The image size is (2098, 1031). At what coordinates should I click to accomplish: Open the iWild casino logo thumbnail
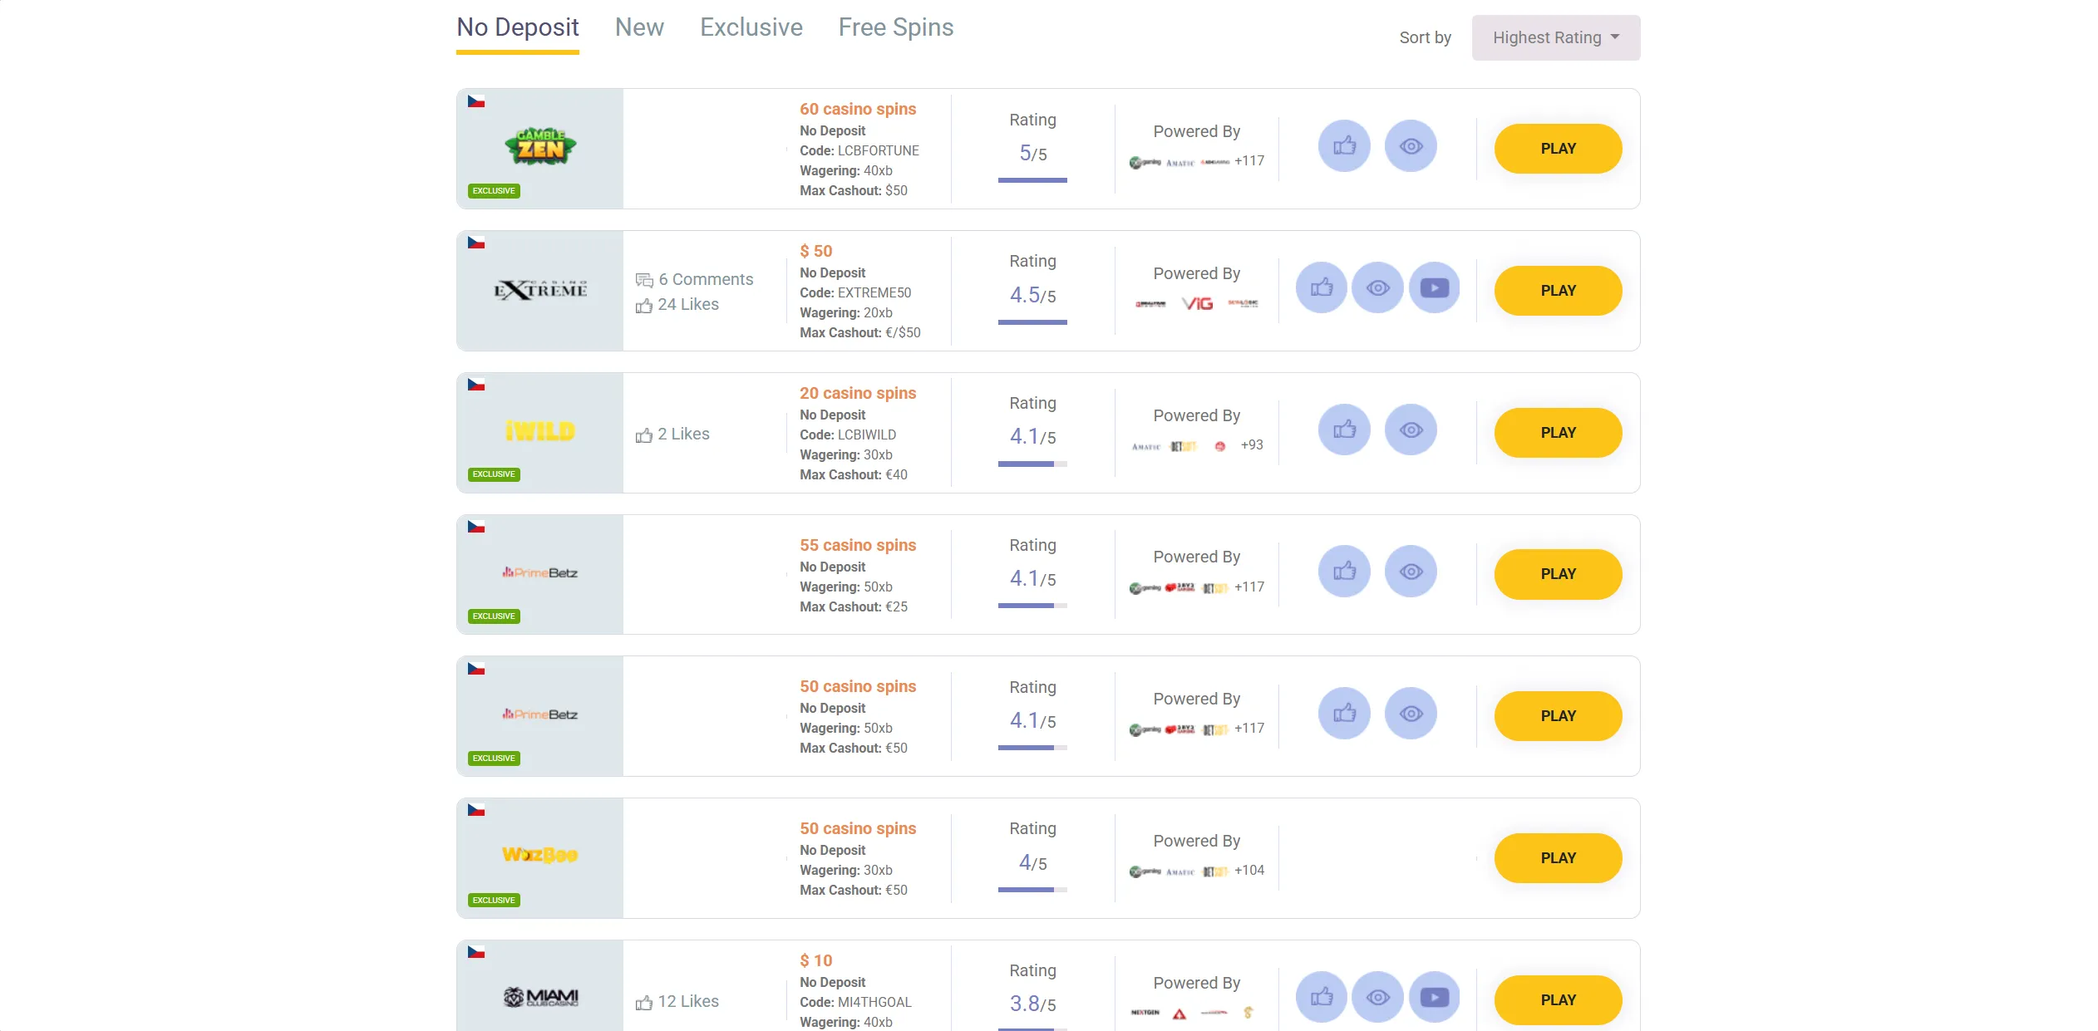[539, 433]
